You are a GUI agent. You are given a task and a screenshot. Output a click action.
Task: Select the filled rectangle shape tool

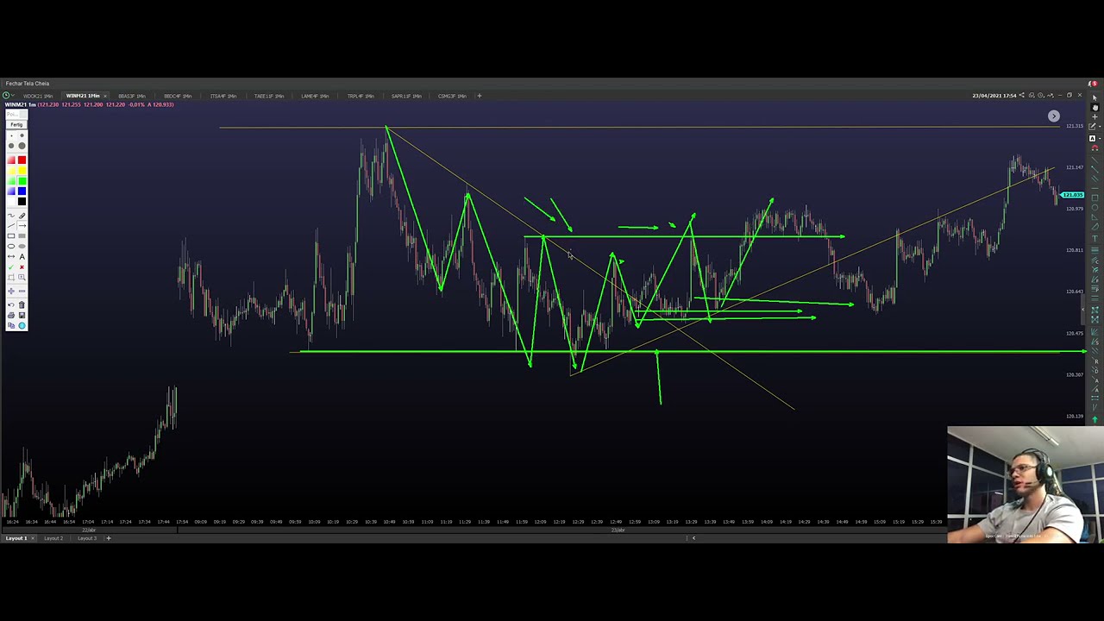[x=22, y=235]
